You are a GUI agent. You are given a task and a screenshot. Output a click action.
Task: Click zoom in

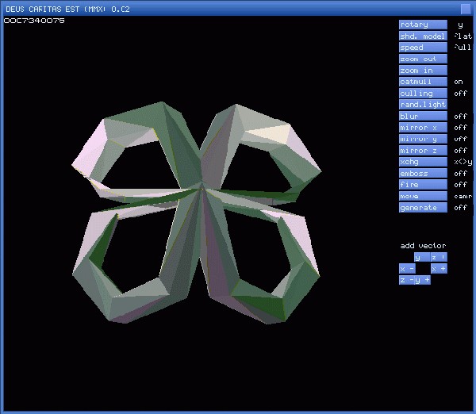tap(423, 71)
